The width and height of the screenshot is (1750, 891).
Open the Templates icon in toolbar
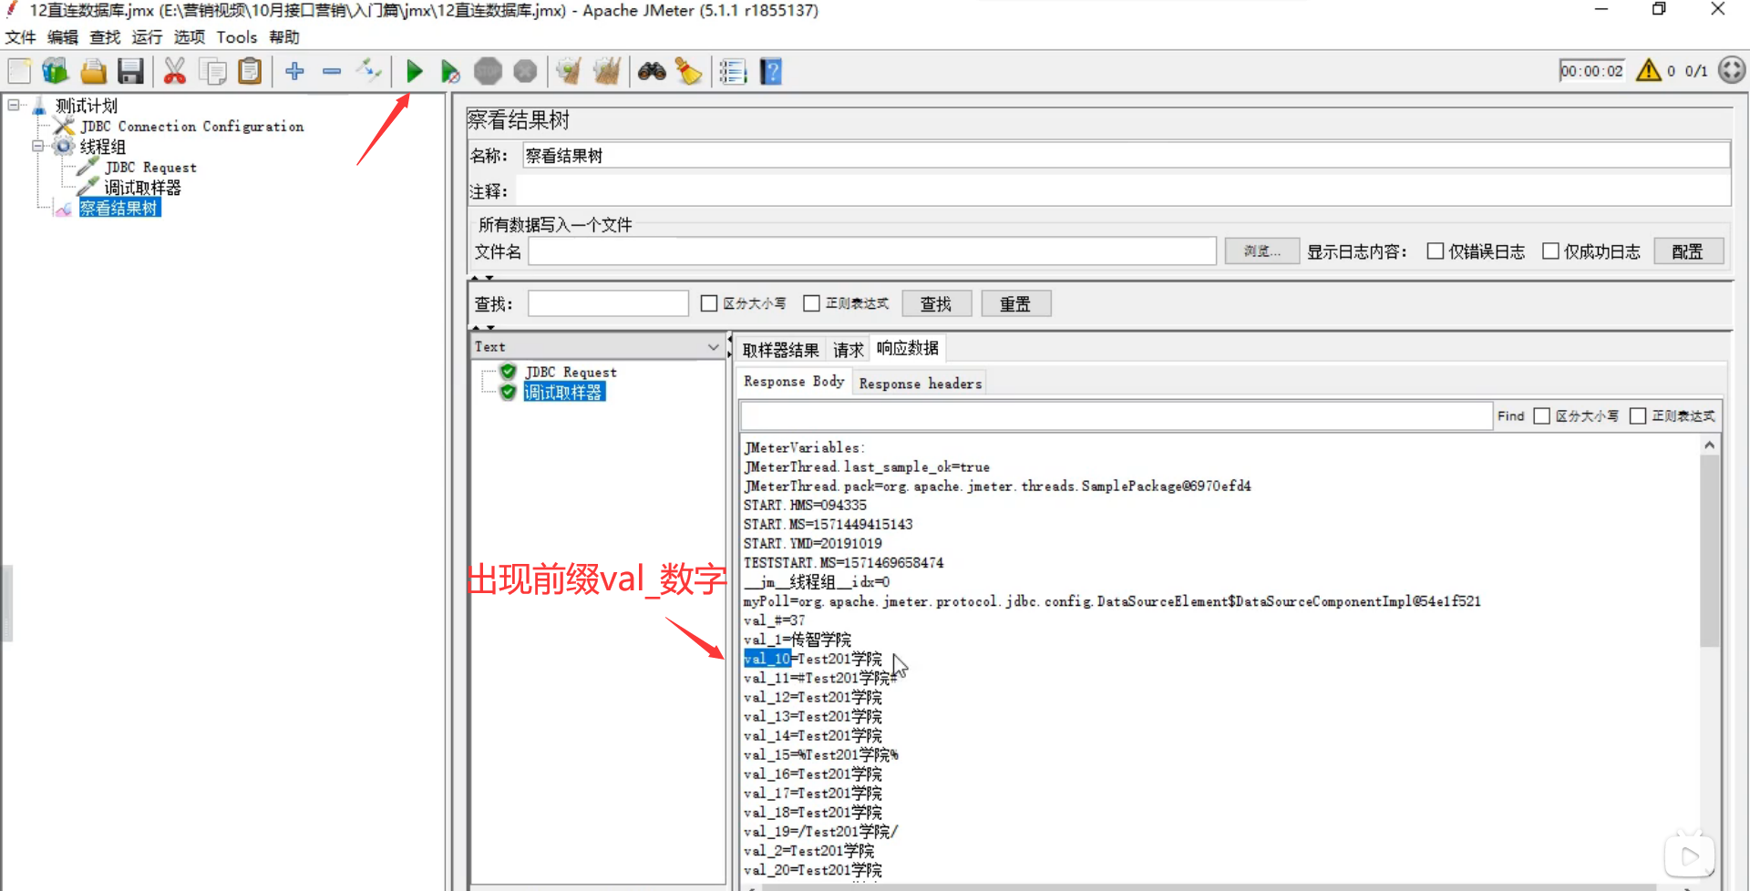56,71
